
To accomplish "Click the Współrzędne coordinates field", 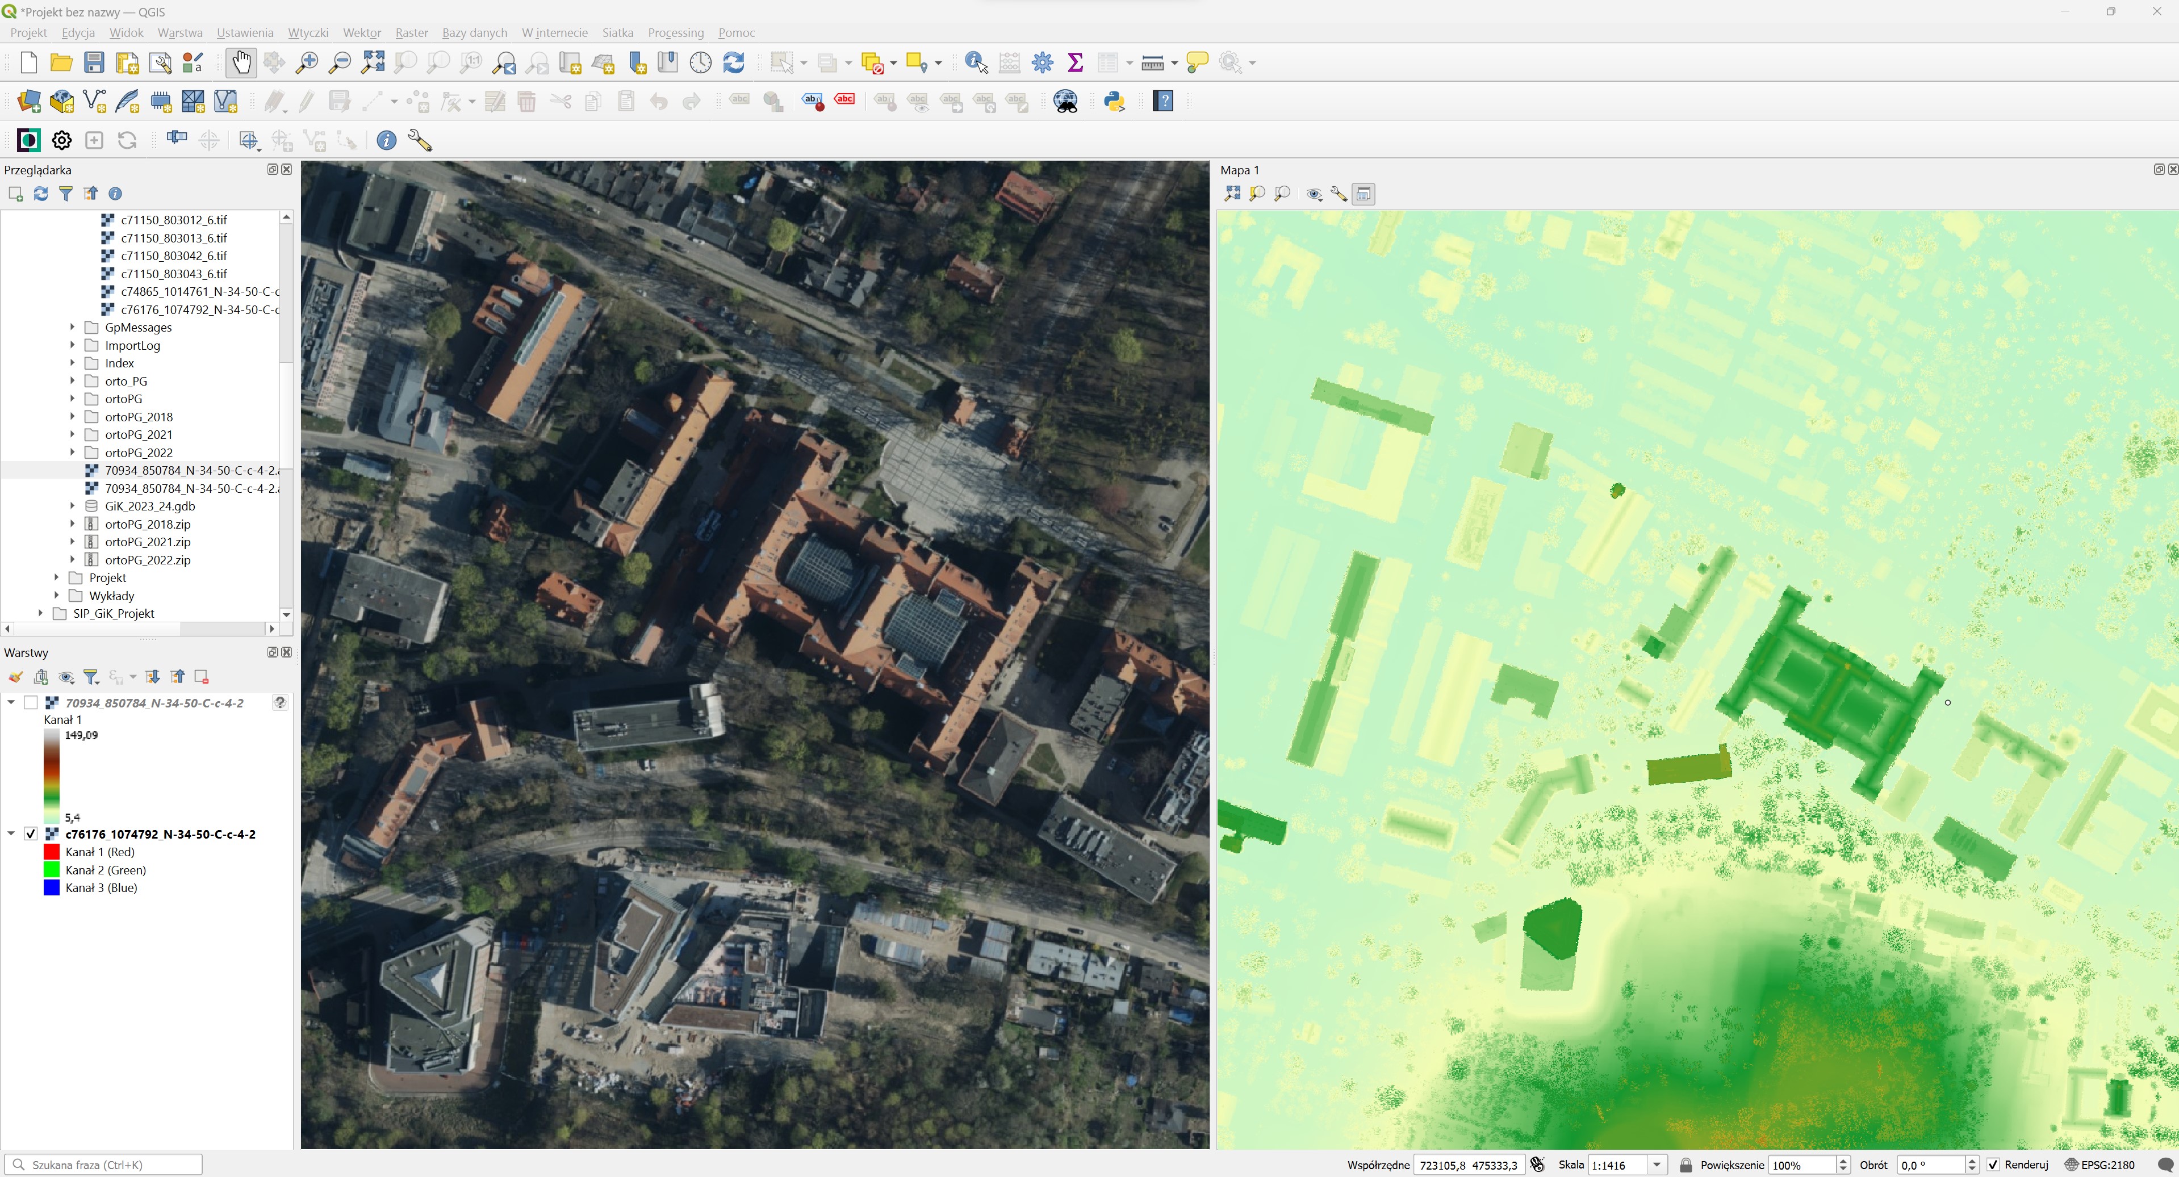I will click(1469, 1165).
